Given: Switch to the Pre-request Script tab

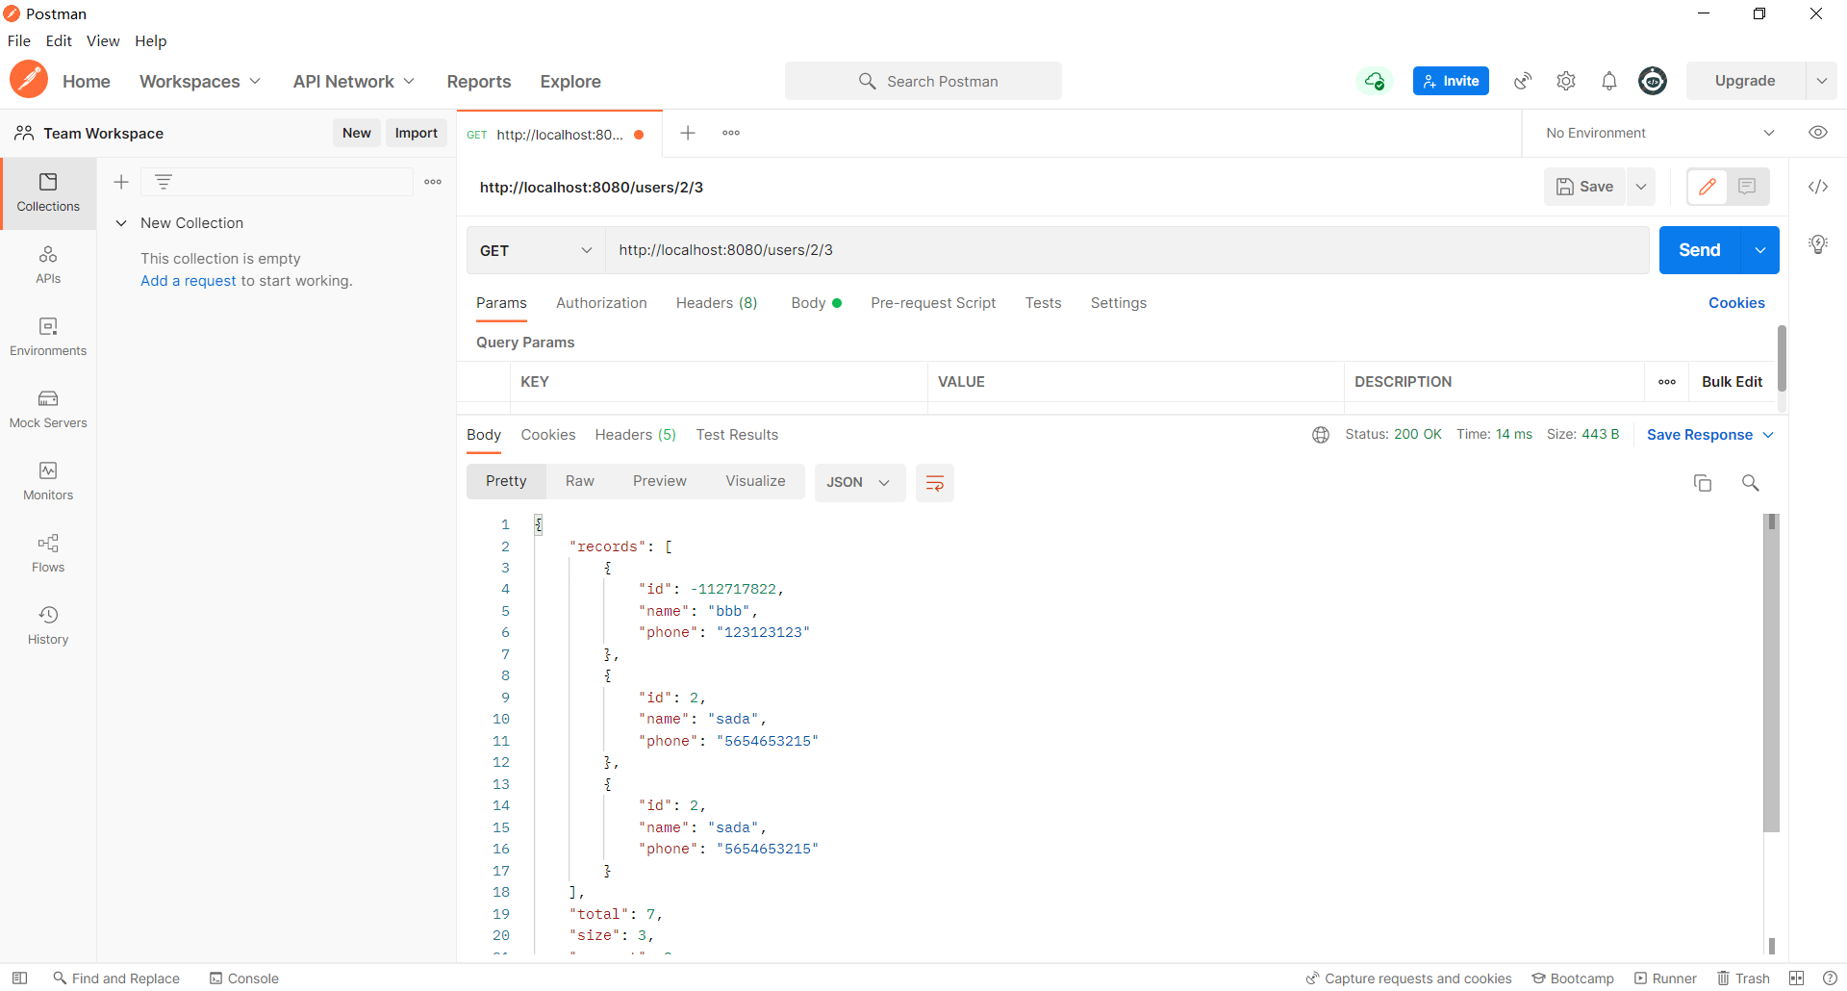Looking at the screenshot, I should [933, 303].
